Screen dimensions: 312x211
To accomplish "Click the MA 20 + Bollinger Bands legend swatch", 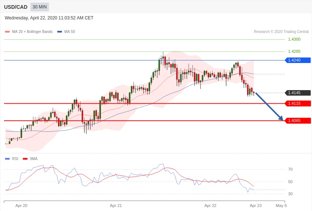I will pyautogui.click(x=7, y=32).
